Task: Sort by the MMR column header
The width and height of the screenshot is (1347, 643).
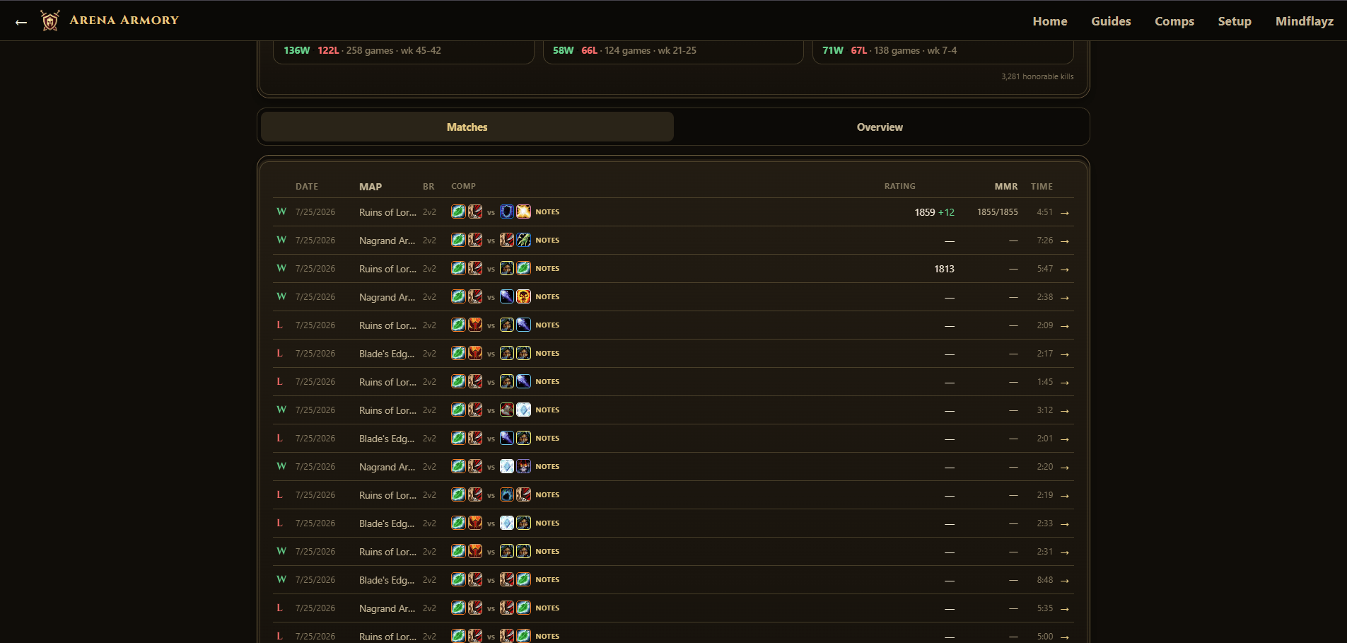Action: coord(1006,187)
